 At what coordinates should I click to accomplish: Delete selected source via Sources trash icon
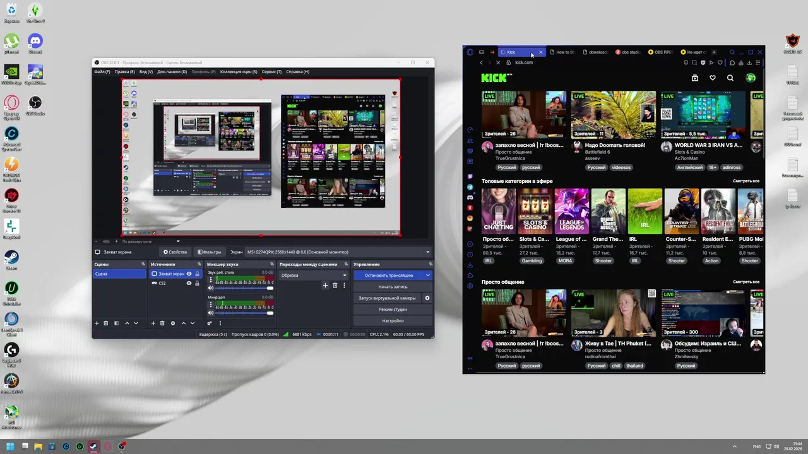[162, 323]
